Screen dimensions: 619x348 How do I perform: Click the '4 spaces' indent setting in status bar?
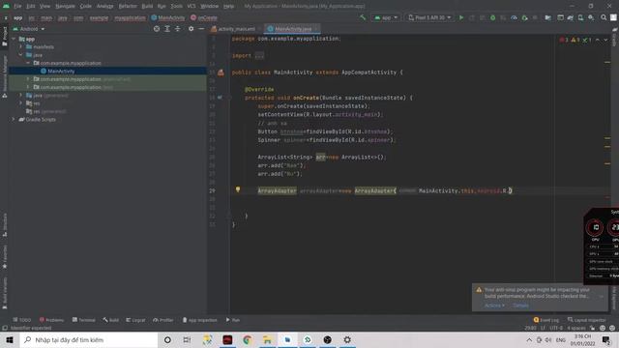click(576, 328)
